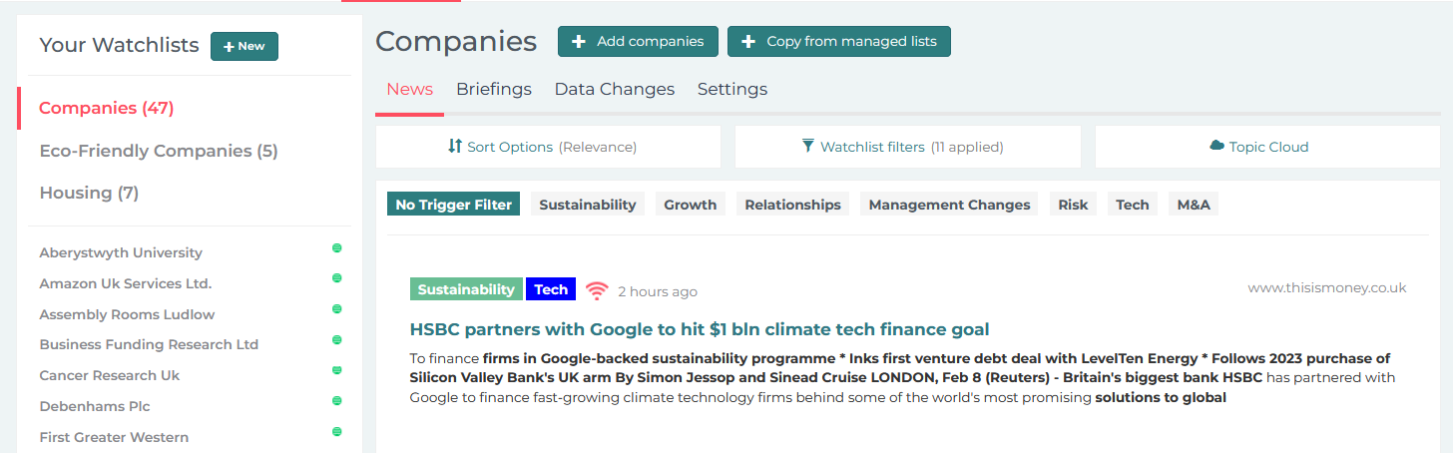Select Companies (47) watchlist

click(x=107, y=108)
